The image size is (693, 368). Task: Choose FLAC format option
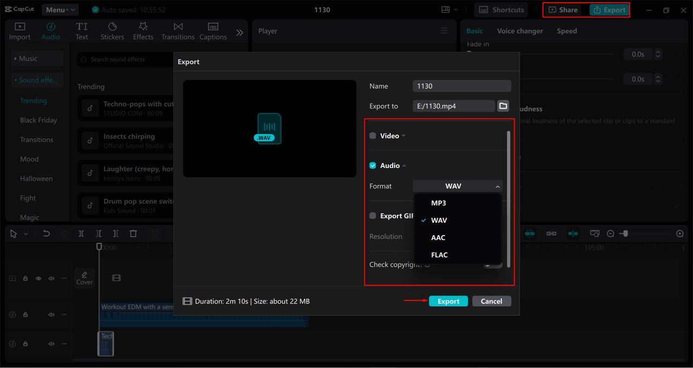(x=457, y=255)
